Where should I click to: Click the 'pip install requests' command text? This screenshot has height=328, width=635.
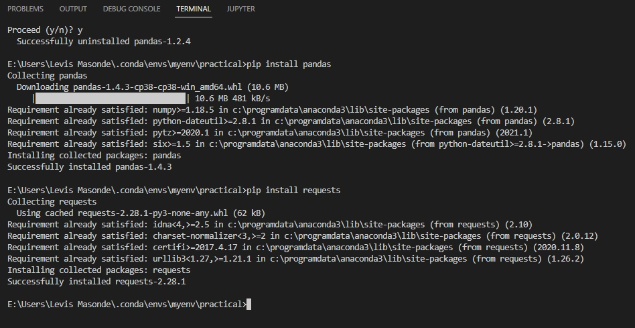click(293, 190)
